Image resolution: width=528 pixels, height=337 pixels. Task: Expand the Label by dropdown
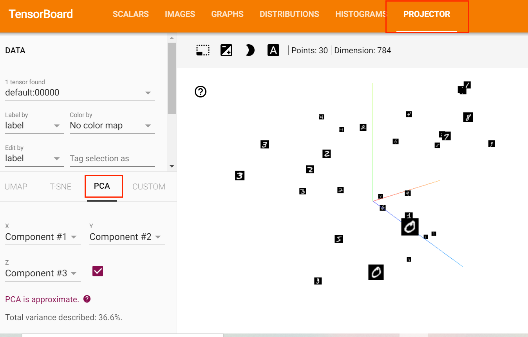(34, 126)
